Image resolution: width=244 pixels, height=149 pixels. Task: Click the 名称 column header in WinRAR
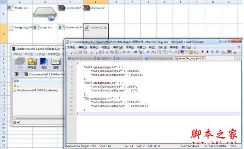[x=39, y=81]
